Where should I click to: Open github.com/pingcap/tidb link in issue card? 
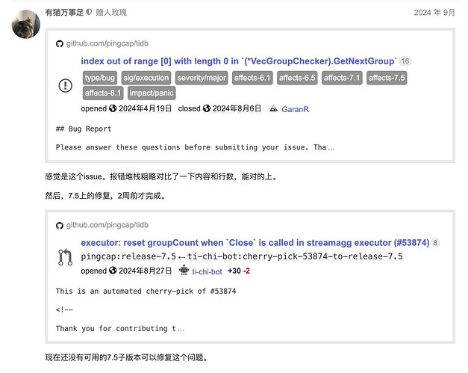click(107, 43)
